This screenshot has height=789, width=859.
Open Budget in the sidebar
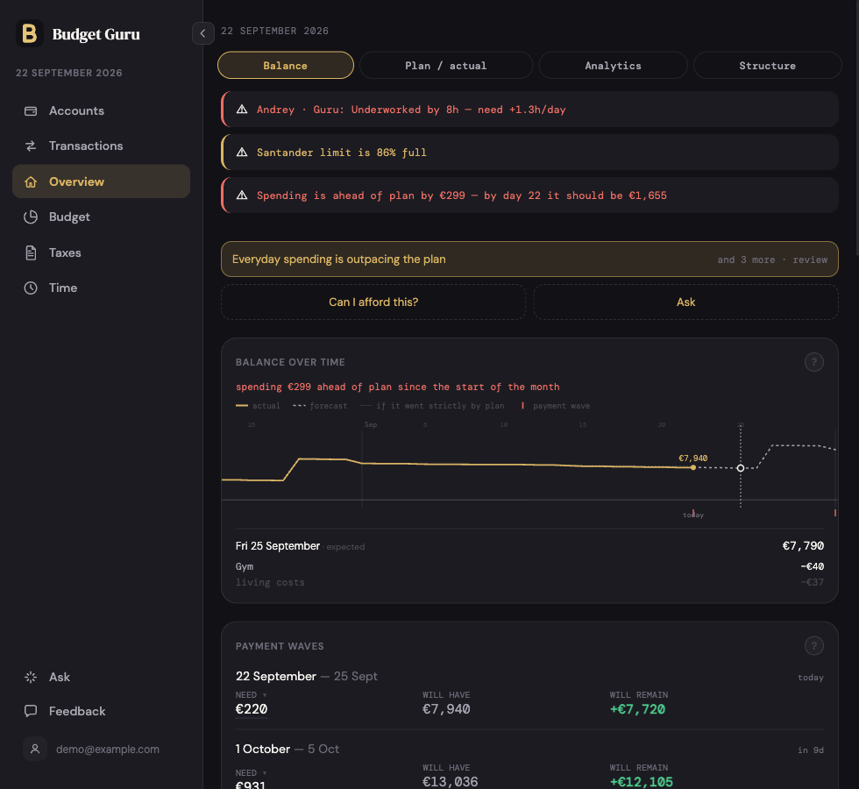[102, 217]
